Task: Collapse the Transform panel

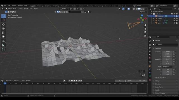Action: coord(158,48)
